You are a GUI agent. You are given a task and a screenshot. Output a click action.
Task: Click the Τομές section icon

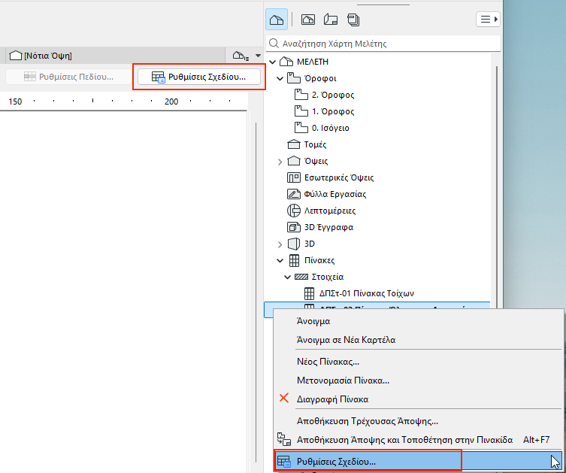(x=293, y=144)
